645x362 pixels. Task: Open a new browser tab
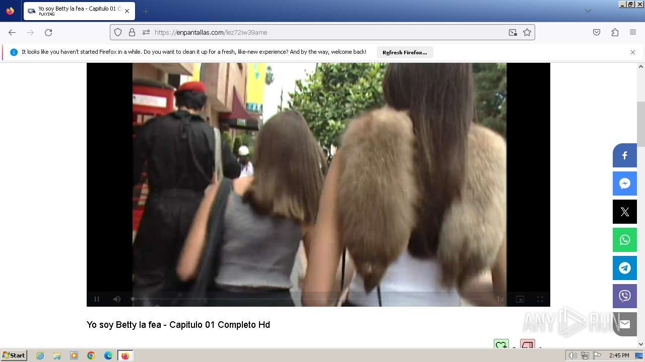(146, 11)
